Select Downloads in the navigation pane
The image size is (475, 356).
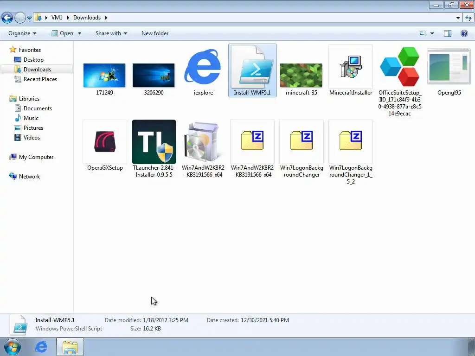click(37, 70)
